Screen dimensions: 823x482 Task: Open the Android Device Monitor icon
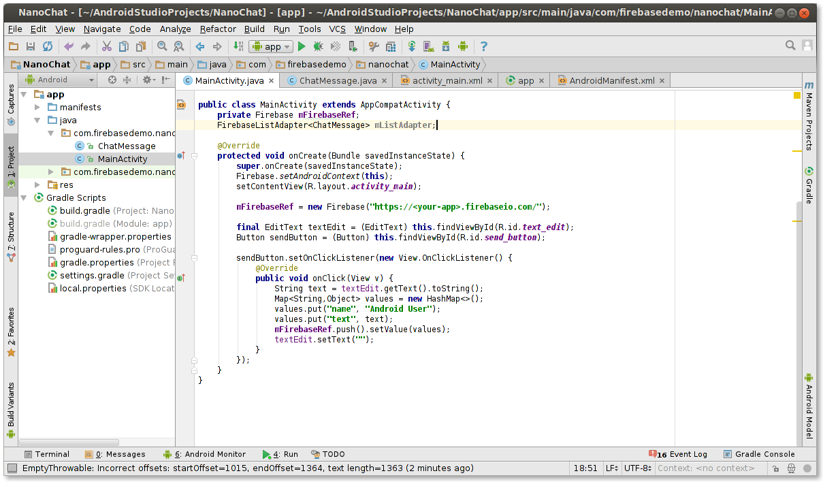(463, 46)
